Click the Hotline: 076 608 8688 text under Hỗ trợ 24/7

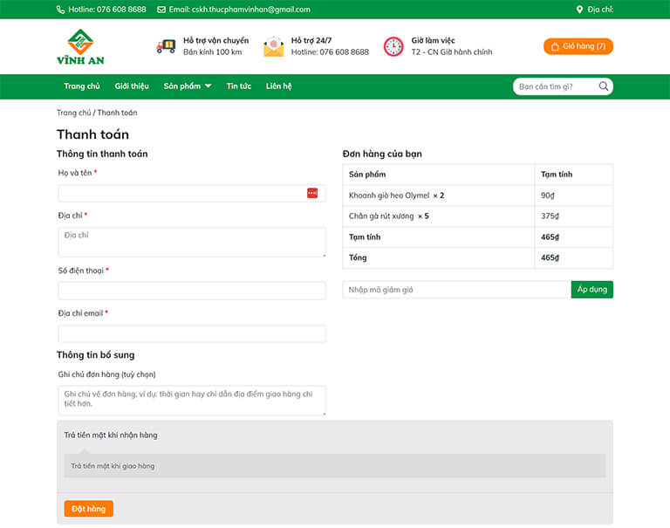[330, 52]
